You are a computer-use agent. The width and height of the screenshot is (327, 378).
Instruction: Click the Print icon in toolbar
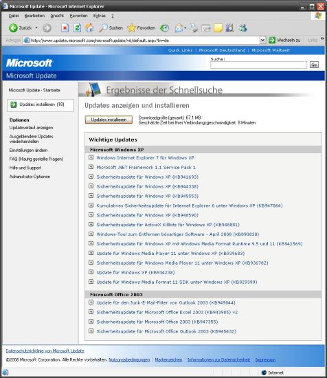(x=193, y=28)
